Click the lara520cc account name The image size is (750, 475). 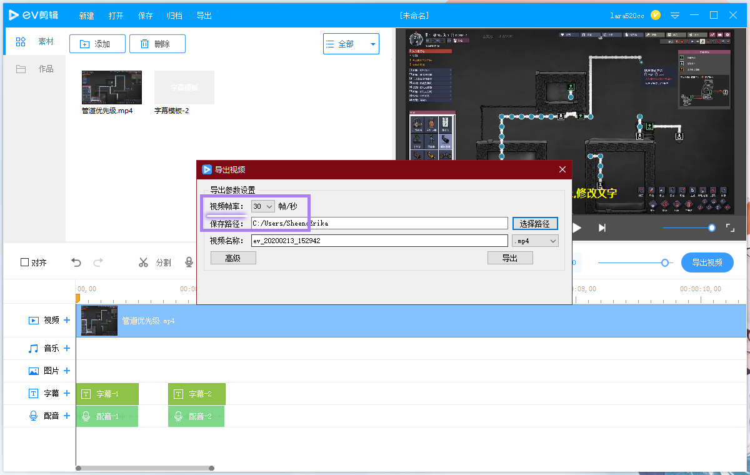tap(627, 16)
